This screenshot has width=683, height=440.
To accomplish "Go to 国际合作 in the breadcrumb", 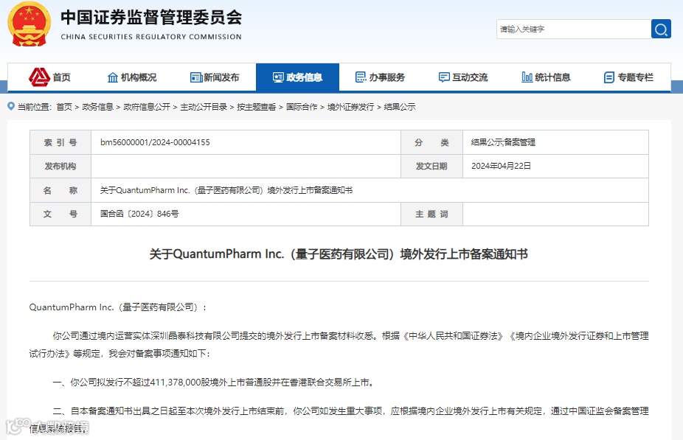I will (x=302, y=107).
